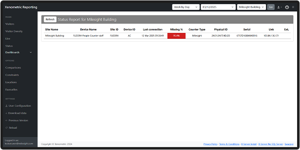Click the Device Name column header
Image resolution: width=300 pixels, height=150 pixels.
(88, 29)
